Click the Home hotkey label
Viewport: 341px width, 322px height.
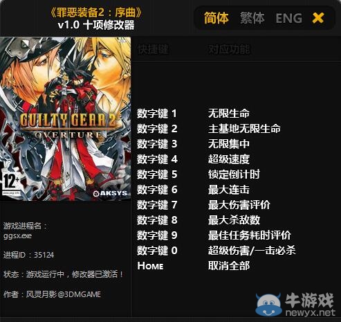(x=150, y=266)
